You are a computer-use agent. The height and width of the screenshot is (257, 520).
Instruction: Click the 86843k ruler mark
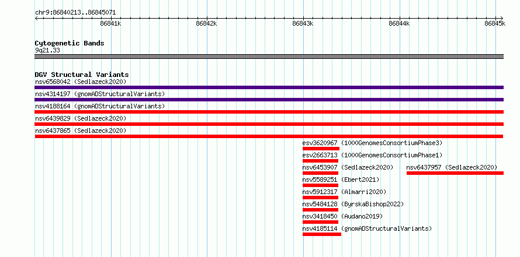[x=303, y=23]
